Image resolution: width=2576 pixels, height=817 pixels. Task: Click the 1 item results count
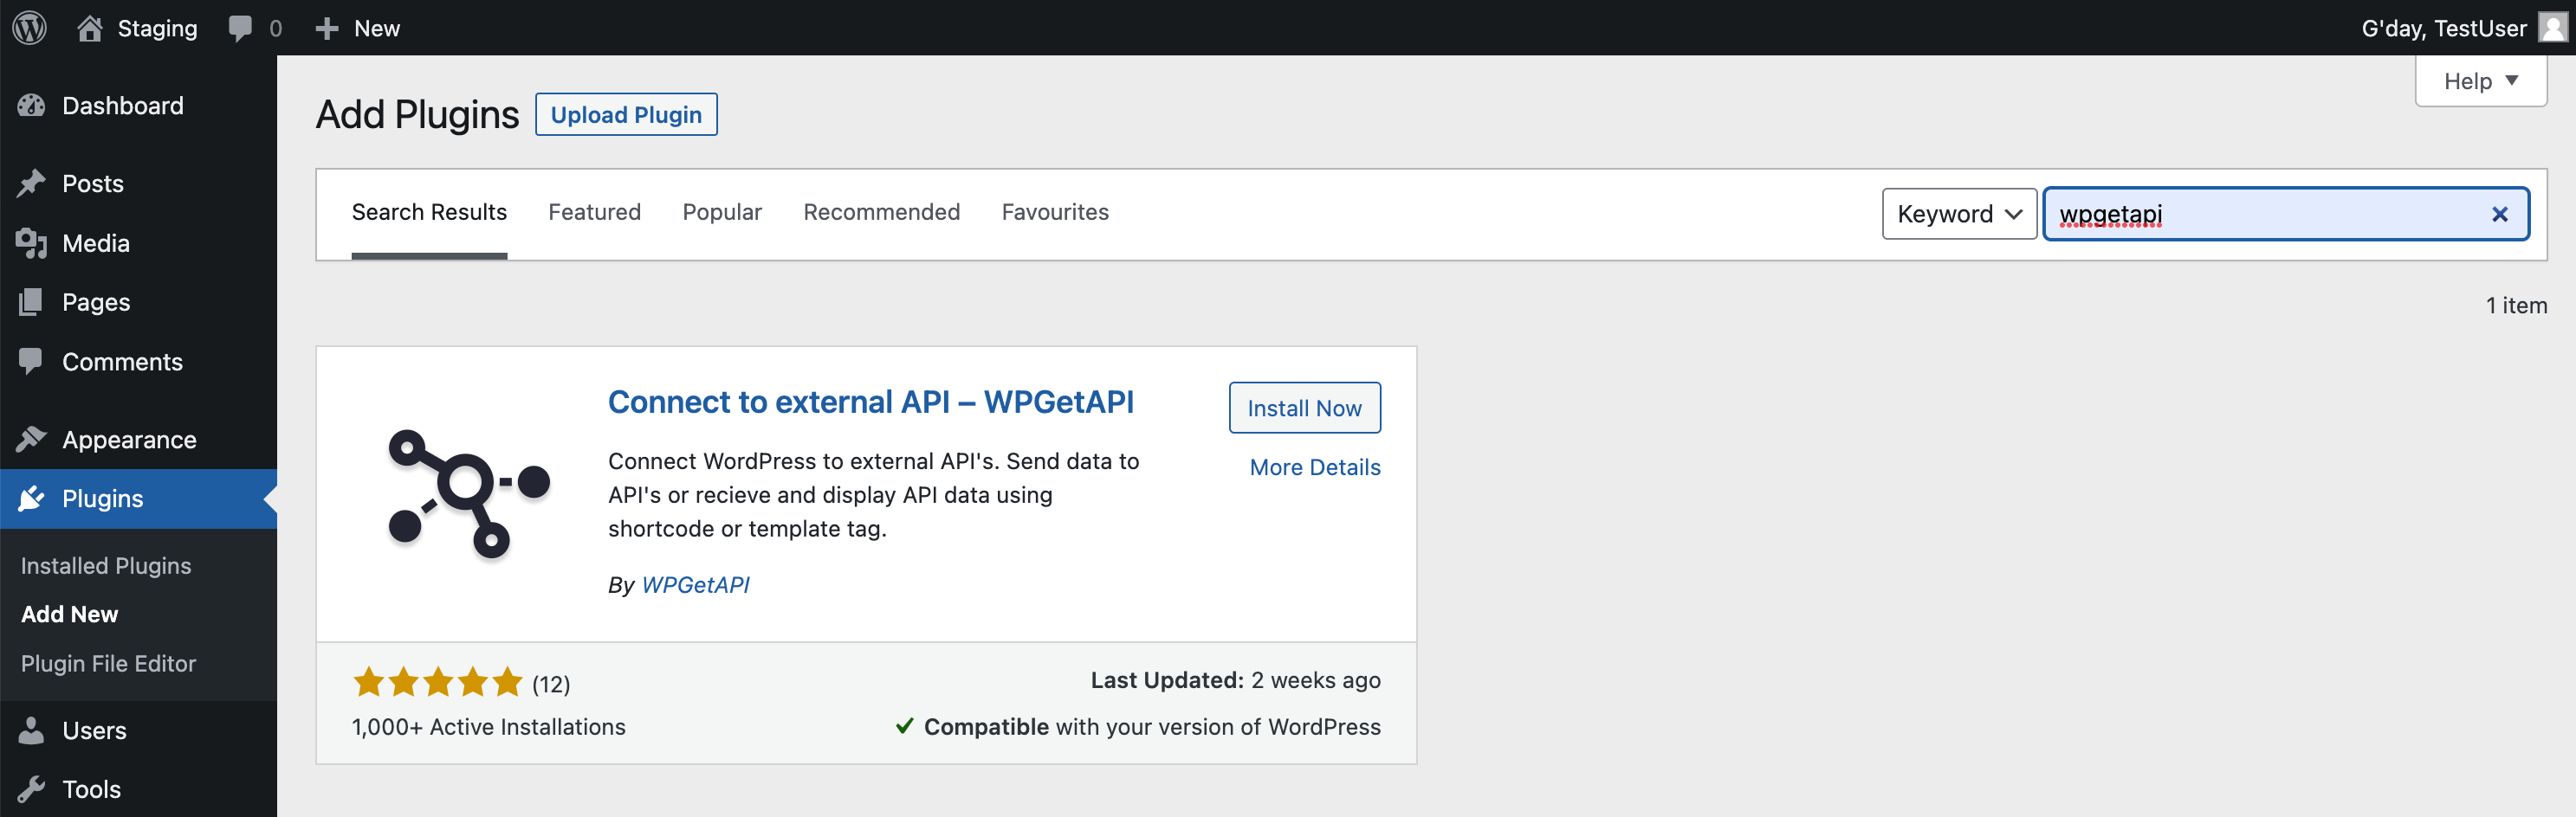click(x=2516, y=306)
